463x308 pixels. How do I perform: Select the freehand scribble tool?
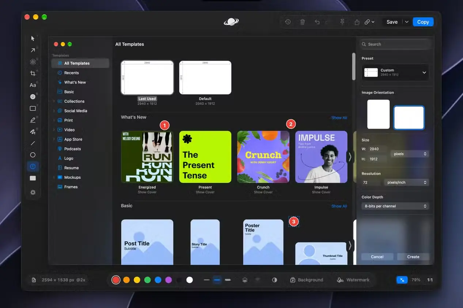click(x=33, y=132)
